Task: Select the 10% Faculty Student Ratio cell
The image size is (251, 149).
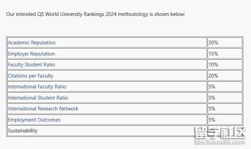Action: click(213, 65)
